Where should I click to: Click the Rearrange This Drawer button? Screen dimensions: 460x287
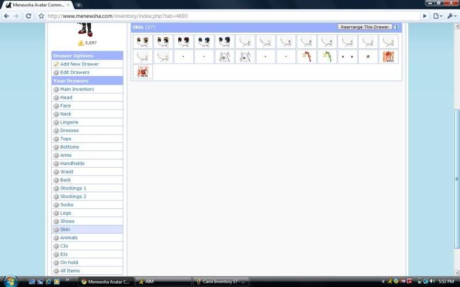[365, 26]
